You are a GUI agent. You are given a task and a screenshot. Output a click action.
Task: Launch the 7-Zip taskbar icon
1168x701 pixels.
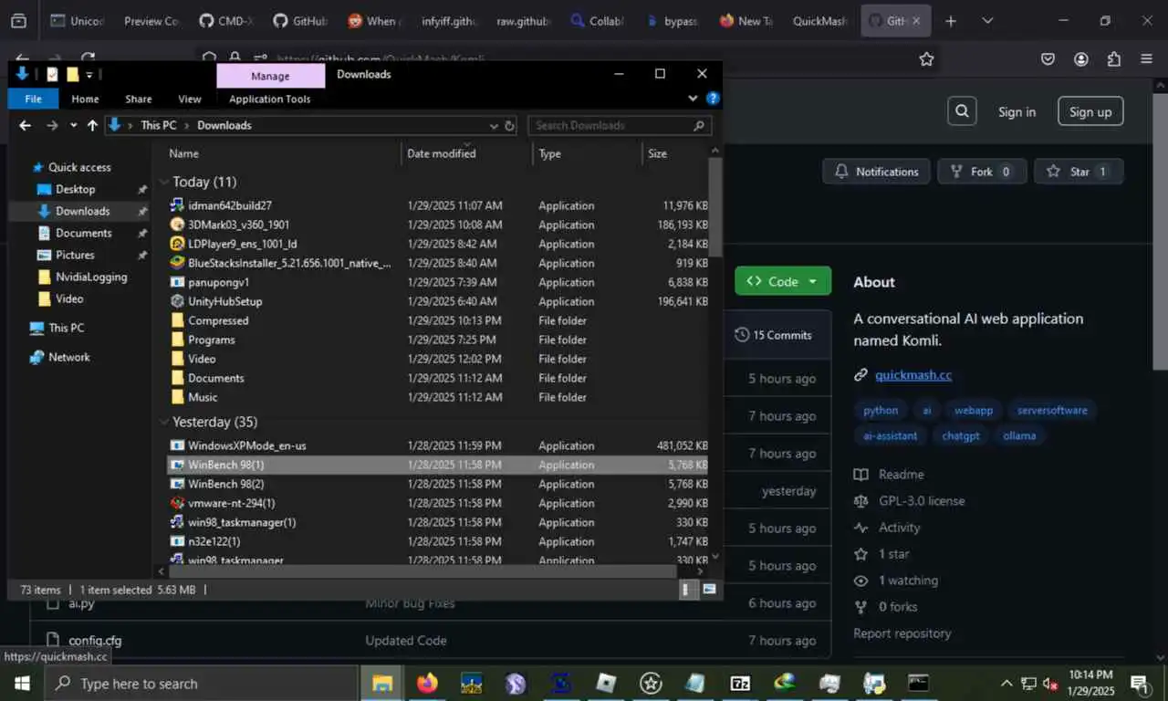(740, 683)
